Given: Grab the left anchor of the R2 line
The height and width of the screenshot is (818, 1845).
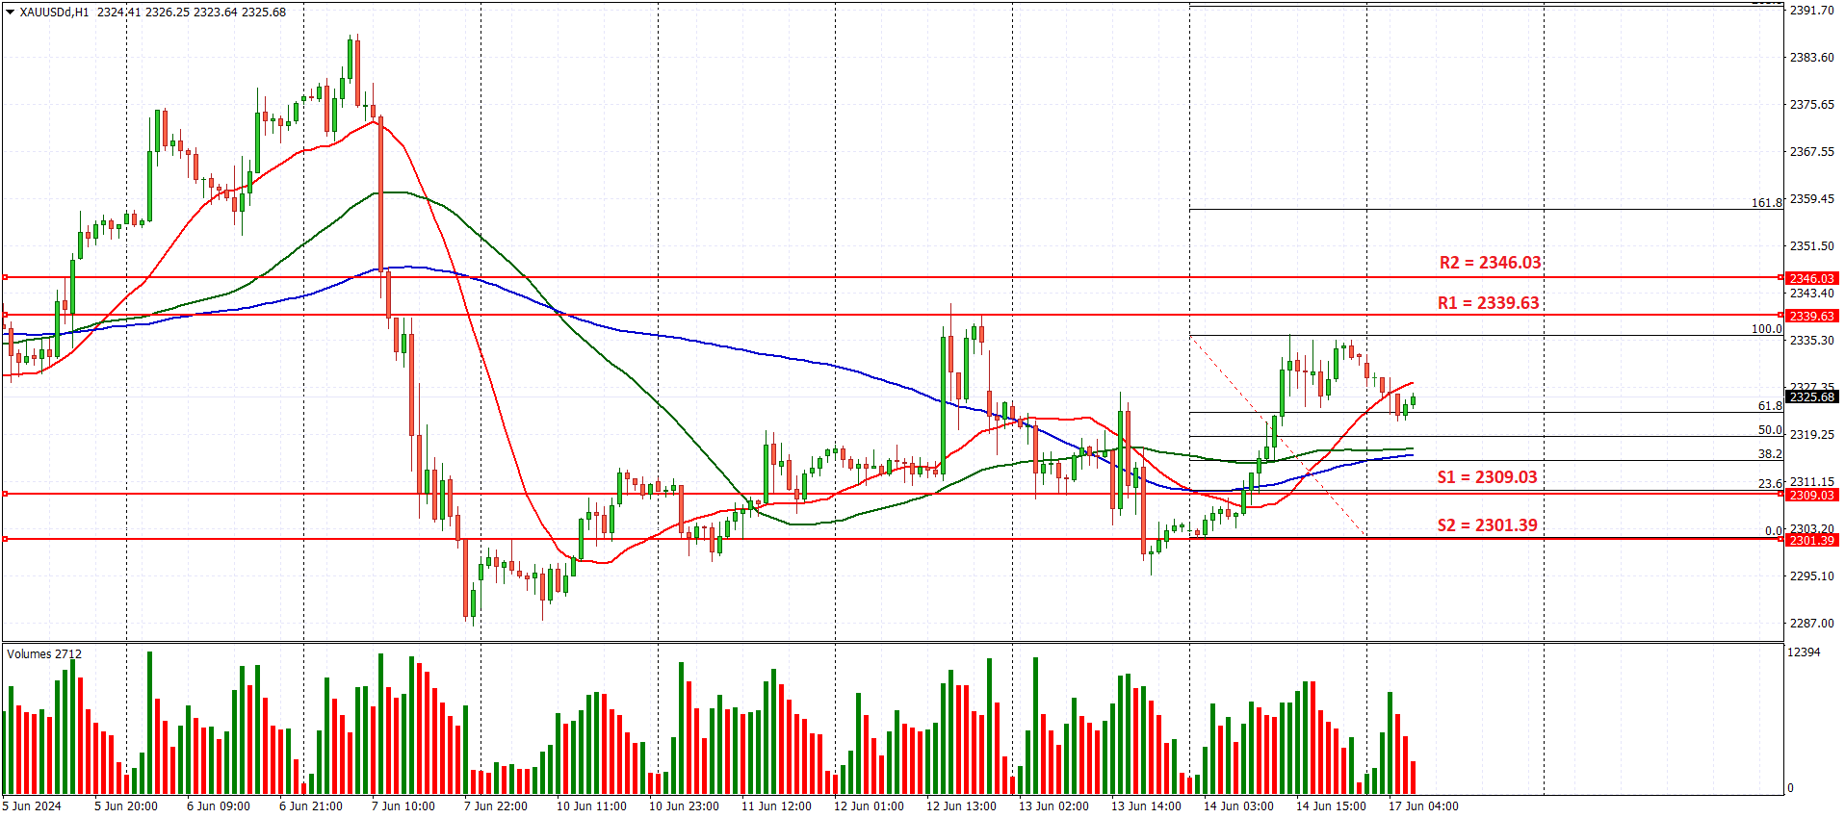Looking at the screenshot, I should [5, 277].
